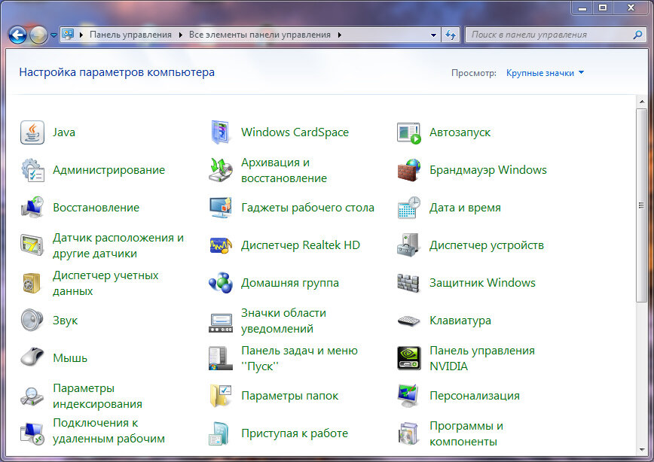Open the Клавиатура keyboard icon
This screenshot has height=462, width=654.
(x=408, y=321)
